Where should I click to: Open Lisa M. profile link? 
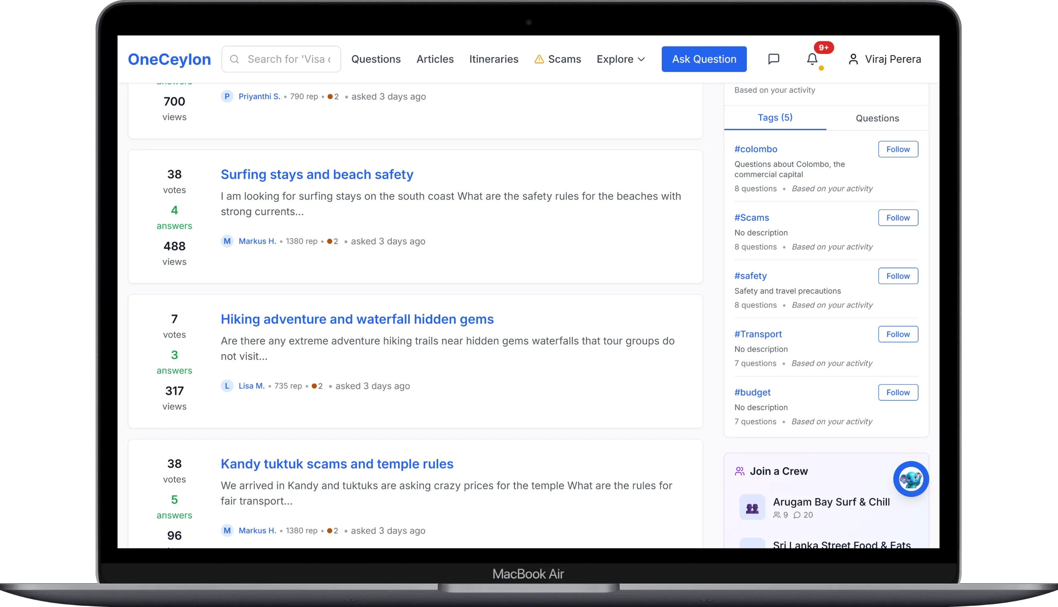click(x=251, y=386)
